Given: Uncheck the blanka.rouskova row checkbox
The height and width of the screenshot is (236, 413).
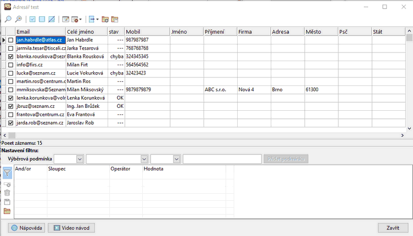Looking at the screenshot, I should (11, 57).
